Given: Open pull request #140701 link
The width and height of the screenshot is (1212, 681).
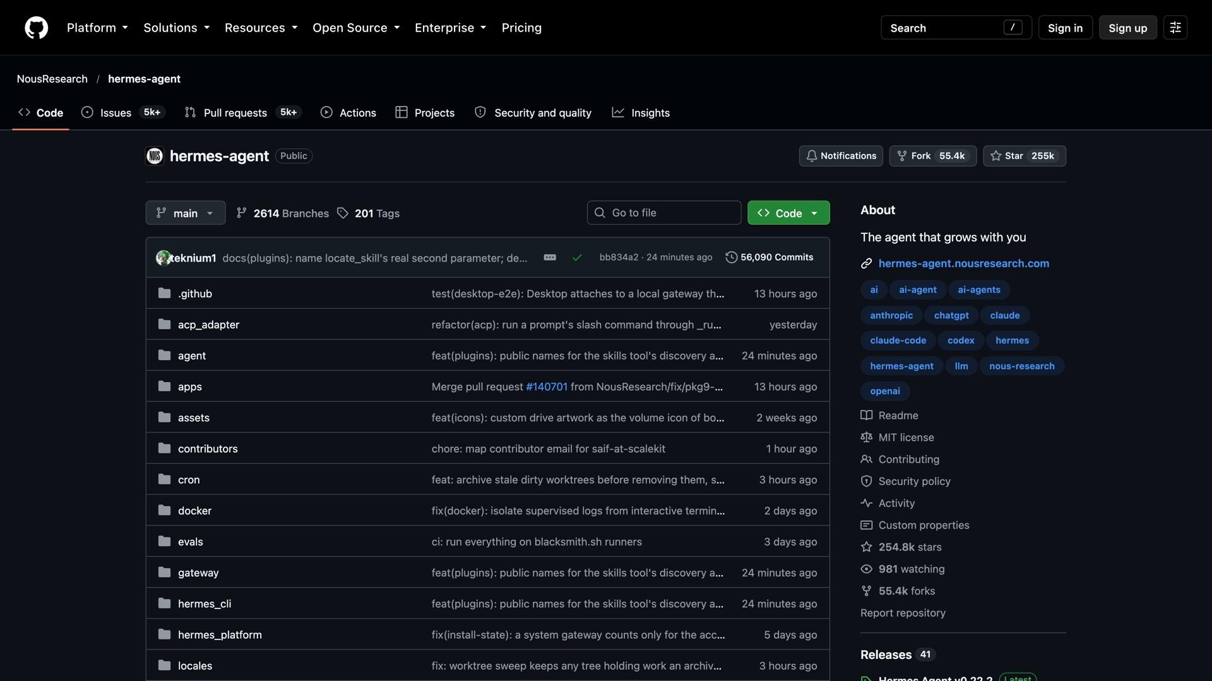Looking at the screenshot, I should click(547, 387).
